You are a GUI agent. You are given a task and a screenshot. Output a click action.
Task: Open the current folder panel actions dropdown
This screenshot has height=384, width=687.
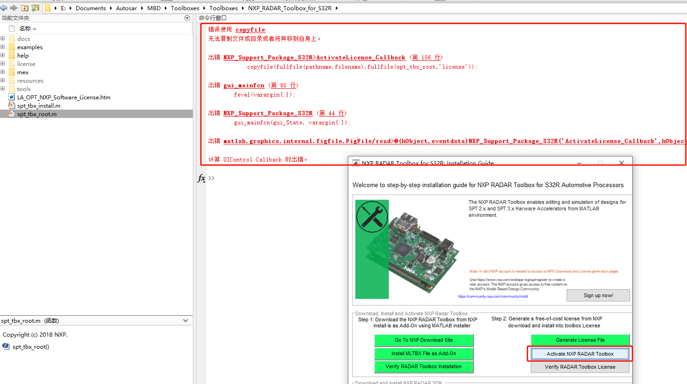(x=187, y=18)
